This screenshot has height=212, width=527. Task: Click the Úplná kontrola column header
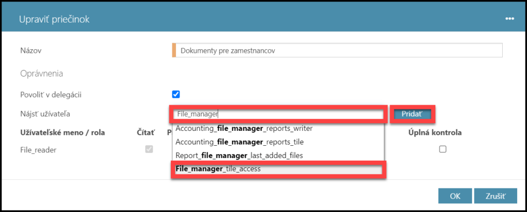[x=434, y=132]
